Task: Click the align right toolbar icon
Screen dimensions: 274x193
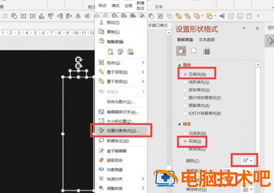Action: 60,16
